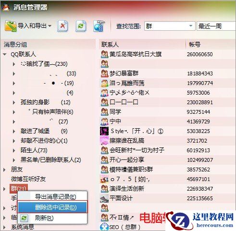The width and height of the screenshot is (236, 231).
Task: Click the globe and hammer tools toolbar icon
Action: (99, 26)
